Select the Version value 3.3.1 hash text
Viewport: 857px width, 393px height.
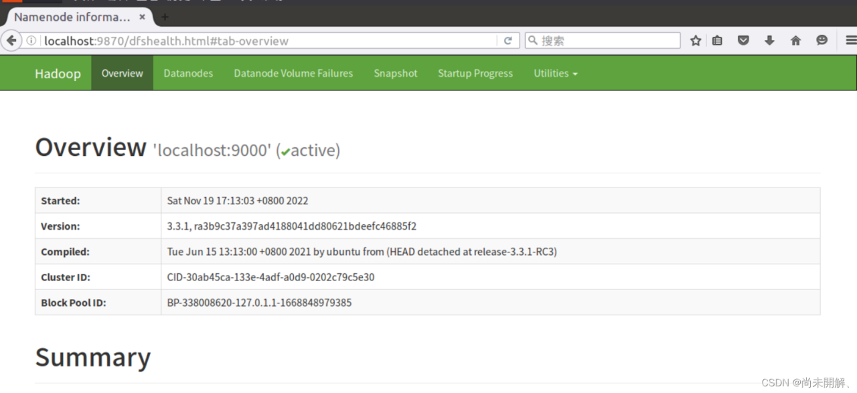(x=292, y=226)
